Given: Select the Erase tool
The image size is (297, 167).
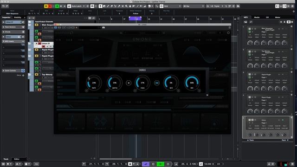Looking at the screenshot, I should tap(111, 6).
